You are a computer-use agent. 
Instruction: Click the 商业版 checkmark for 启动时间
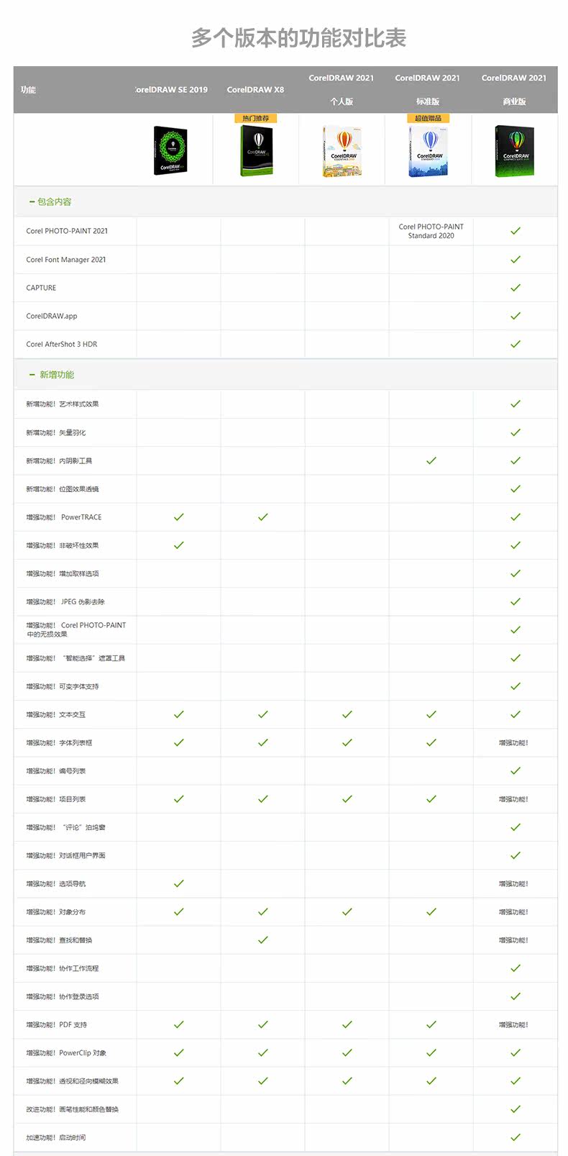coord(516,1137)
